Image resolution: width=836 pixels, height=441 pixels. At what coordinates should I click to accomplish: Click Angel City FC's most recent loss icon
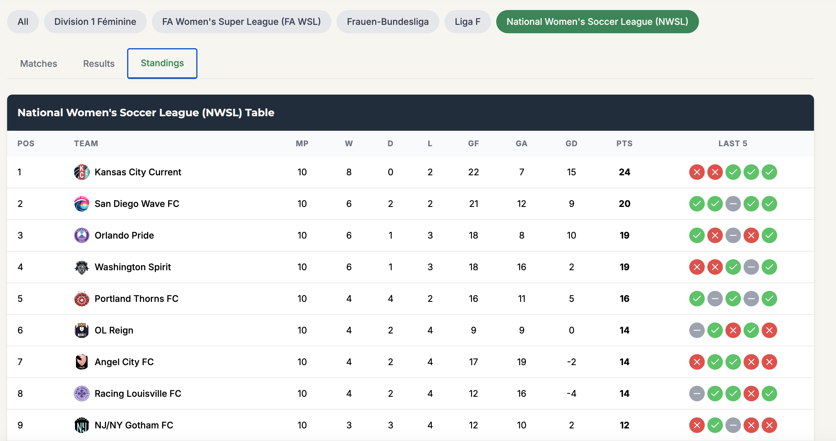click(769, 362)
